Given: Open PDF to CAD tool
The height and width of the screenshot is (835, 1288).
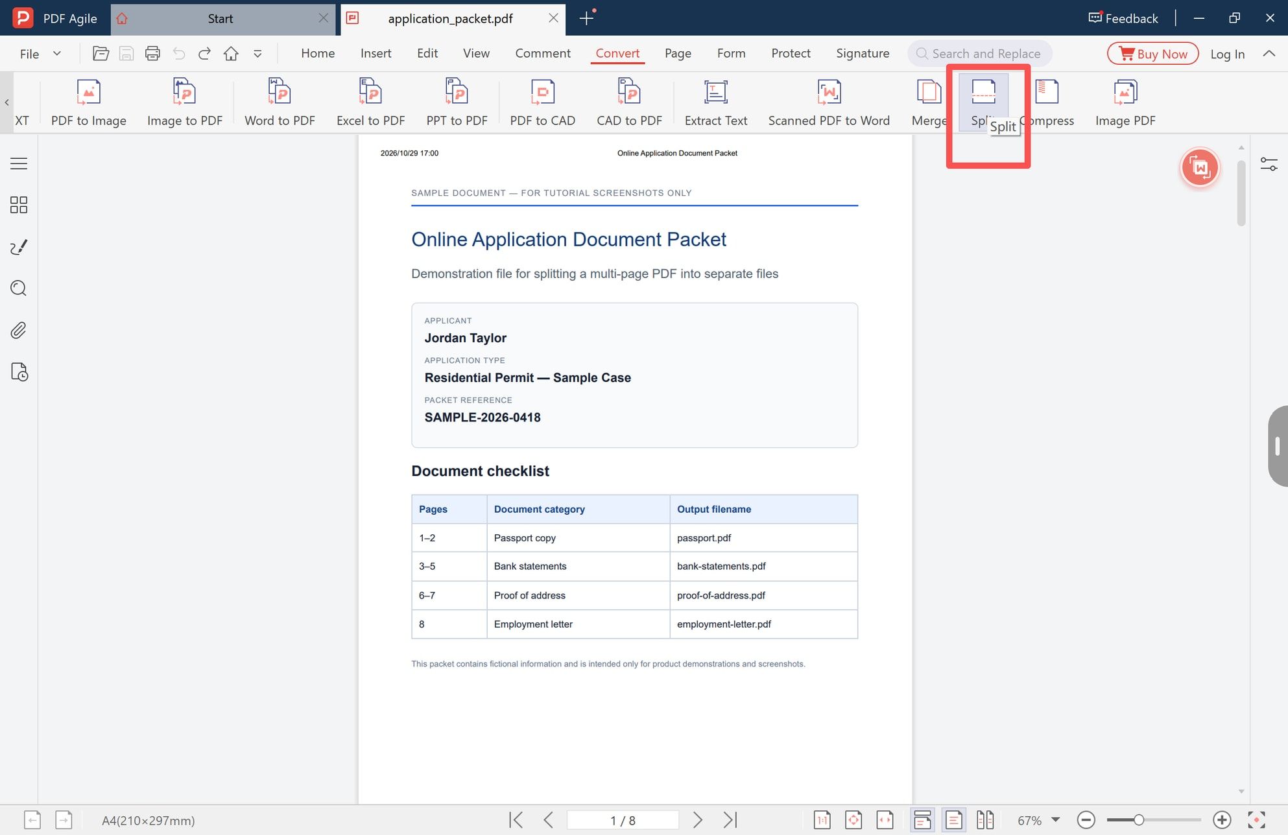Looking at the screenshot, I should 543,102.
